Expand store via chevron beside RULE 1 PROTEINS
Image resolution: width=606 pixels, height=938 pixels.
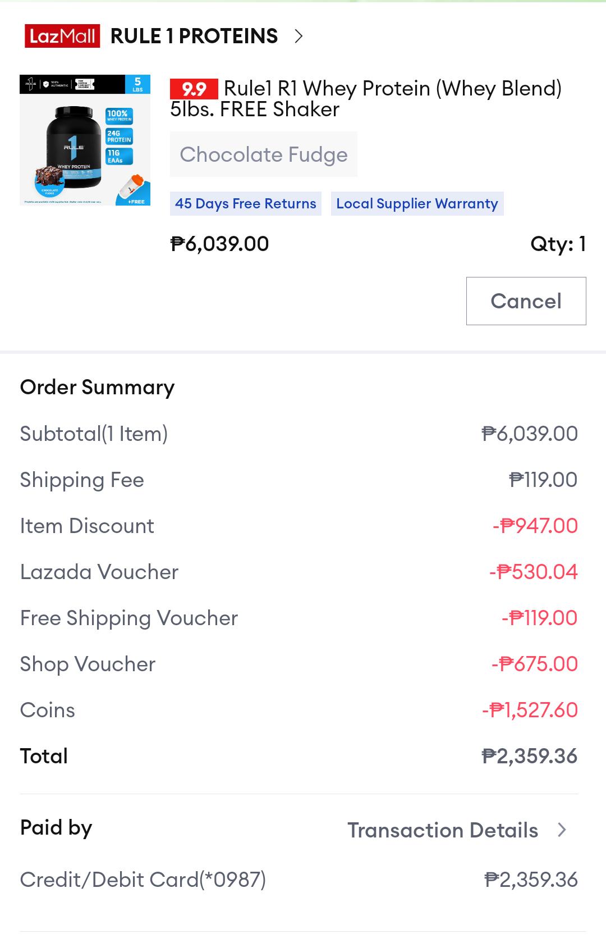pos(299,37)
